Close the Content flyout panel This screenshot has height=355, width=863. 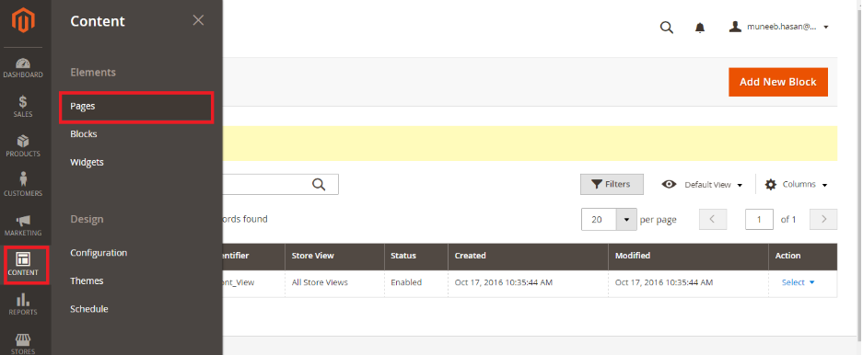click(x=198, y=20)
